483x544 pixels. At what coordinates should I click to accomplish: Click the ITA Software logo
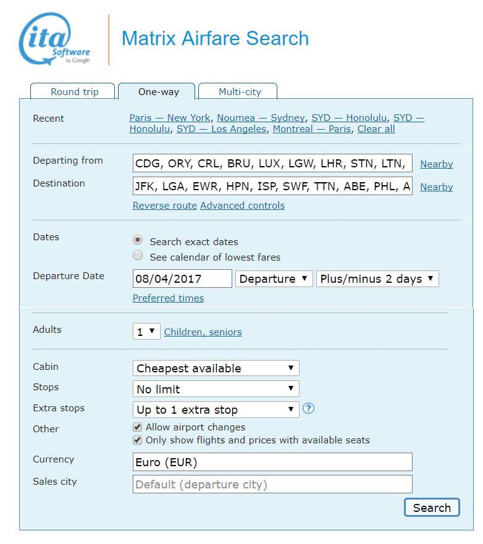click(x=55, y=39)
